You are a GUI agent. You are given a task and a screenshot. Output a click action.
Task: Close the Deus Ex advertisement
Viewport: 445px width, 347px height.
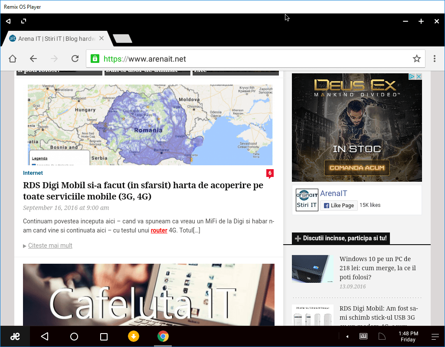point(419,76)
